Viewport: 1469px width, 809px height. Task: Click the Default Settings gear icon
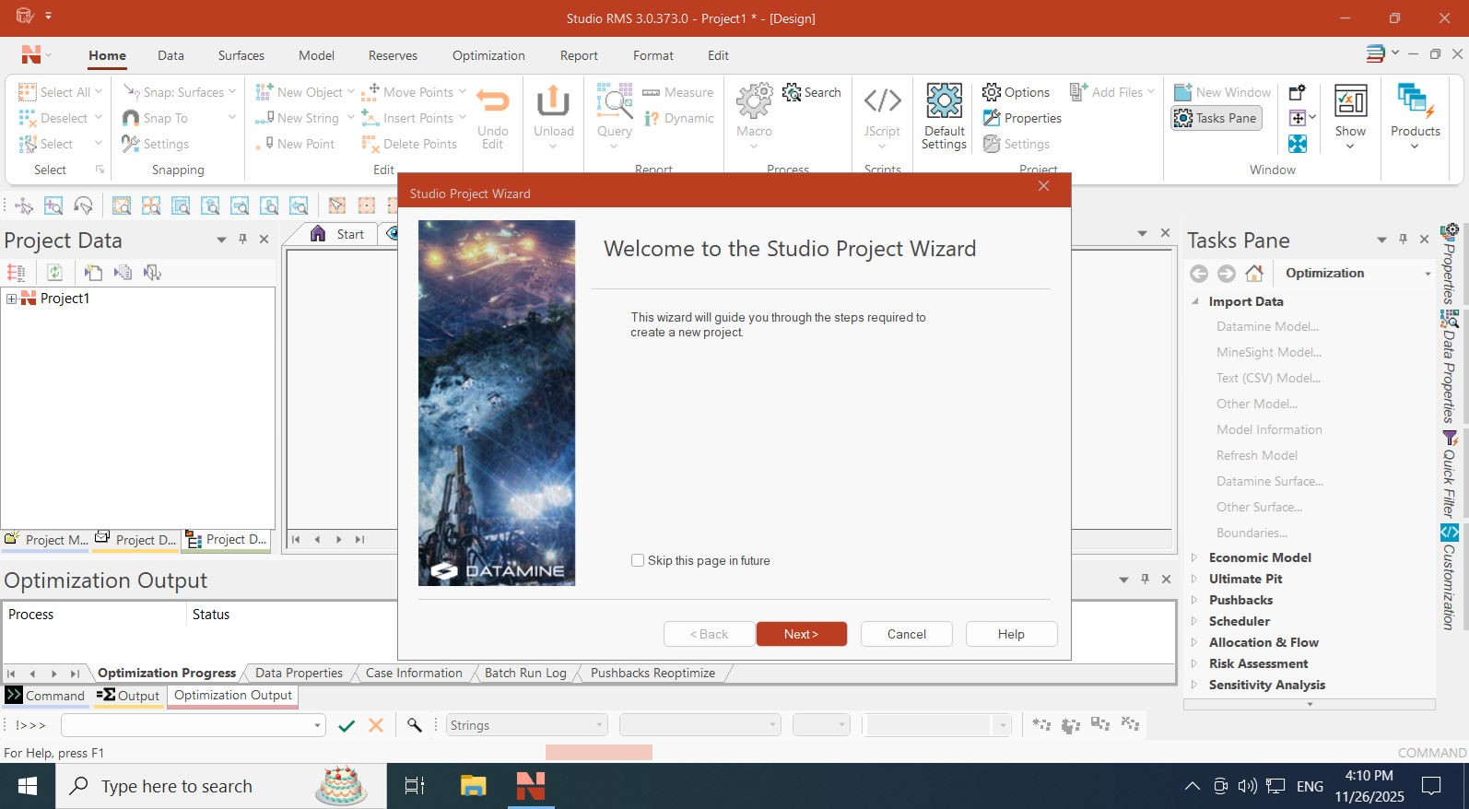(x=944, y=101)
